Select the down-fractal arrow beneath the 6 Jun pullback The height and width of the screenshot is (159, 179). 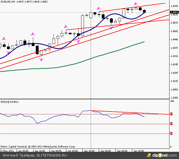pos(111,27)
